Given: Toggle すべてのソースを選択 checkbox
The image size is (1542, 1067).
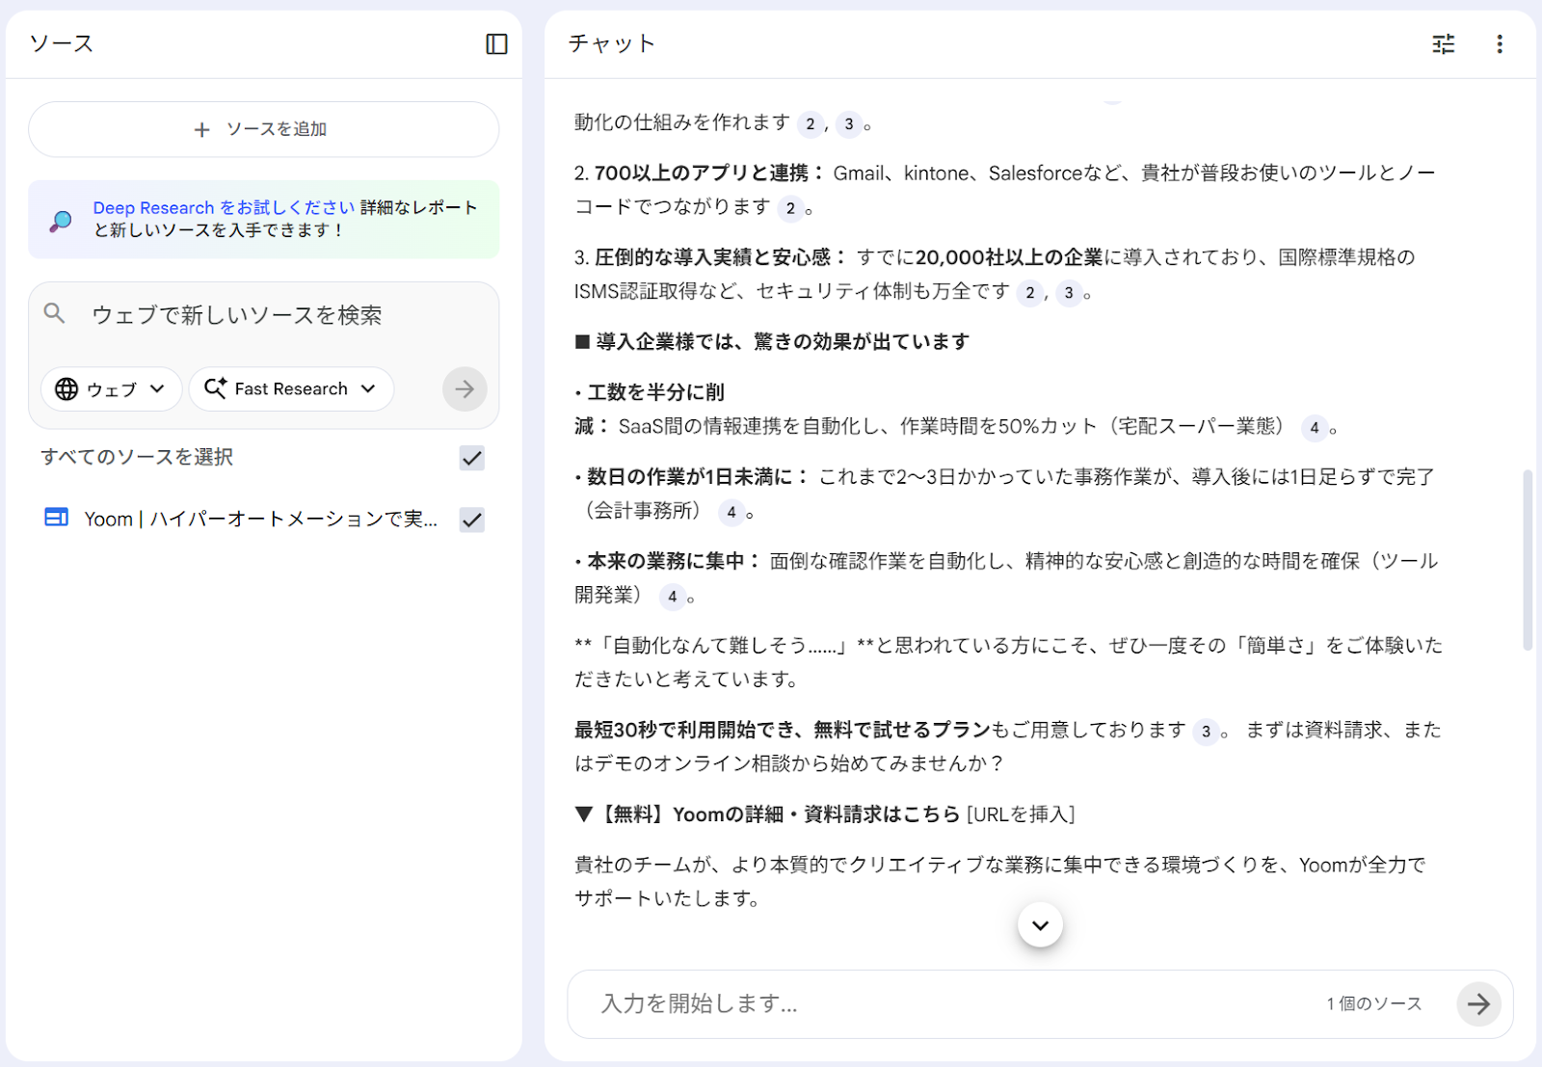Looking at the screenshot, I should [x=471, y=458].
